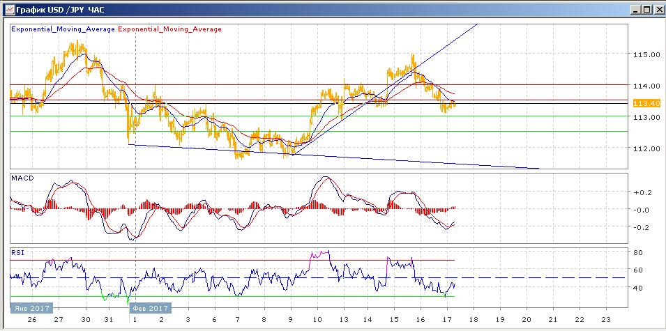This screenshot has width=666, height=331.
Task: Click the 112.00 price axis label
Action: click(646, 148)
